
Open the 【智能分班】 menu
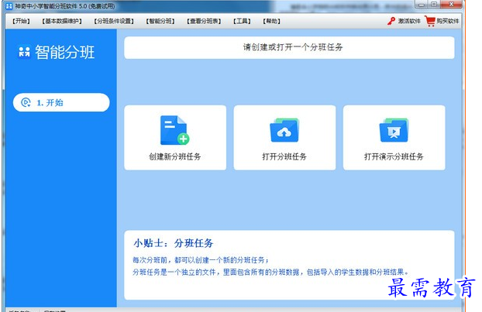click(160, 21)
